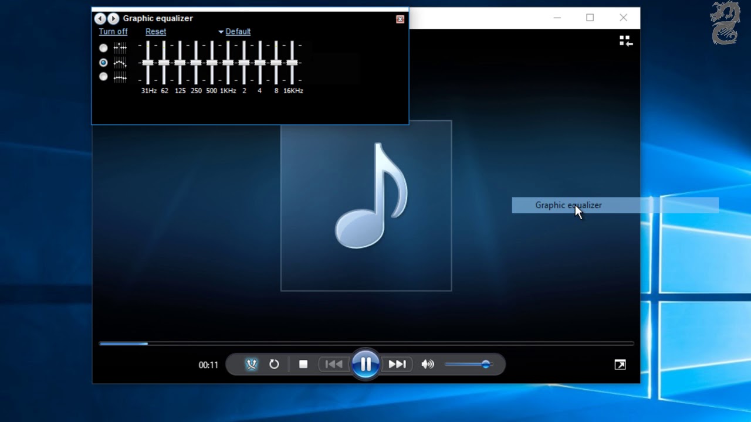Image resolution: width=751 pixels, height=422 pixels.
Task: Click the 500 Hz equalizer slider
Action: click(212, 63)
